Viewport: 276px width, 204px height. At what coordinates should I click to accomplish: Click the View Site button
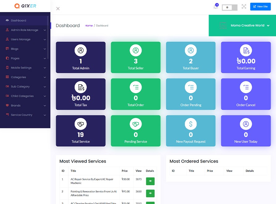pyautogui.click(x=260, y=6)
